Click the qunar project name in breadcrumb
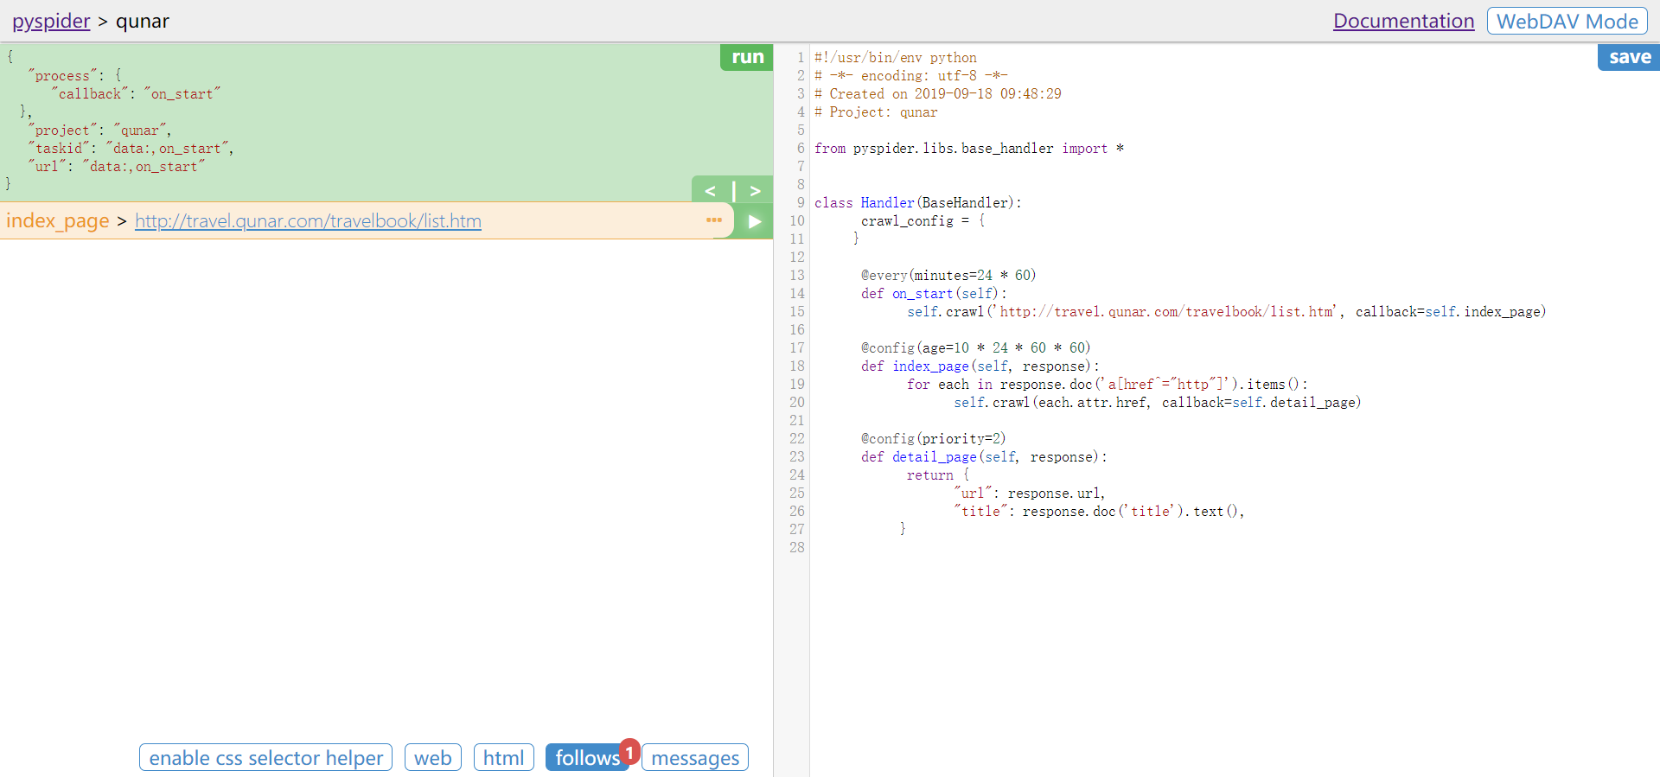Image resolution: width=1660 pixels, height=777 pixels. click(x=143, y=21)
